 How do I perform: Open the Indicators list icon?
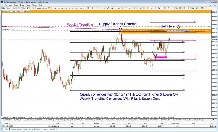point(193,8)
